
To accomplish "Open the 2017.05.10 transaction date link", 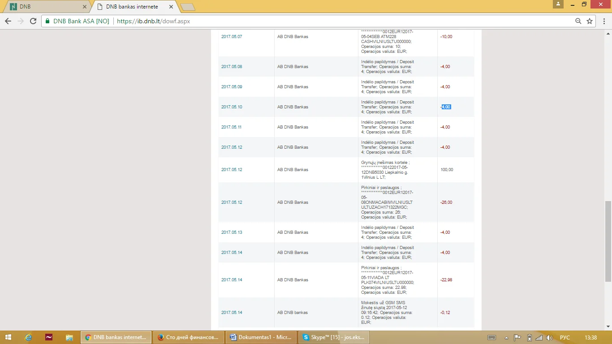I will (232, 107).
